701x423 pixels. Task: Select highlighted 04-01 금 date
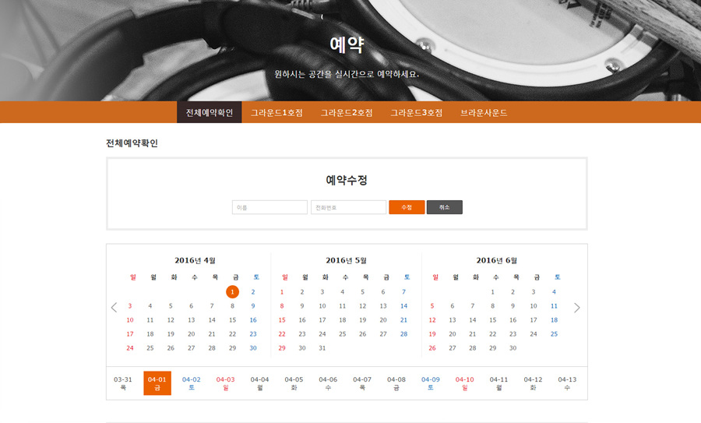tap(157, 383)
